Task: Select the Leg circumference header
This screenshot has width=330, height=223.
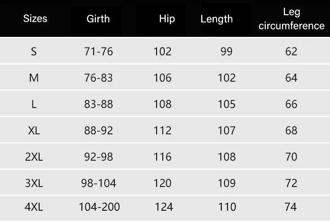Action: pos(291,19)
